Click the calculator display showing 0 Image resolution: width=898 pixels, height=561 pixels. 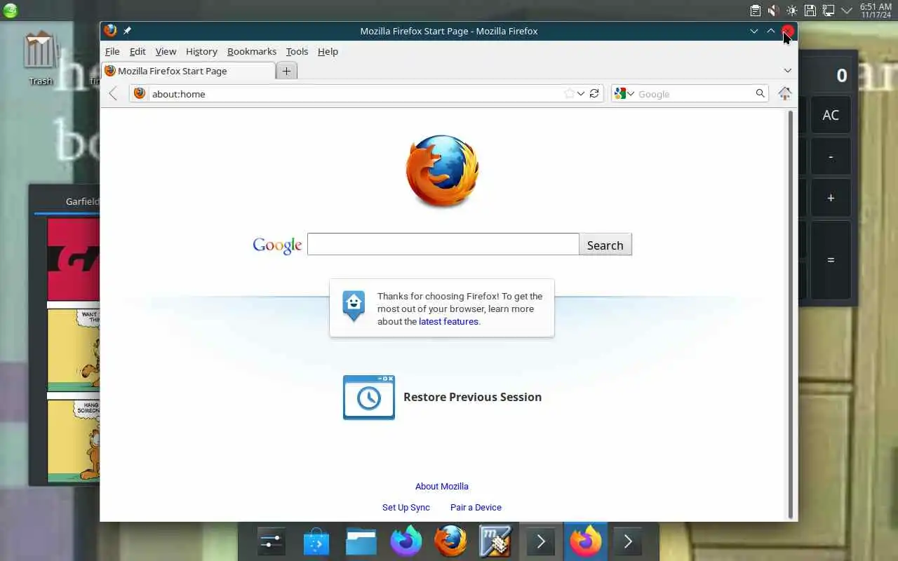829,75
